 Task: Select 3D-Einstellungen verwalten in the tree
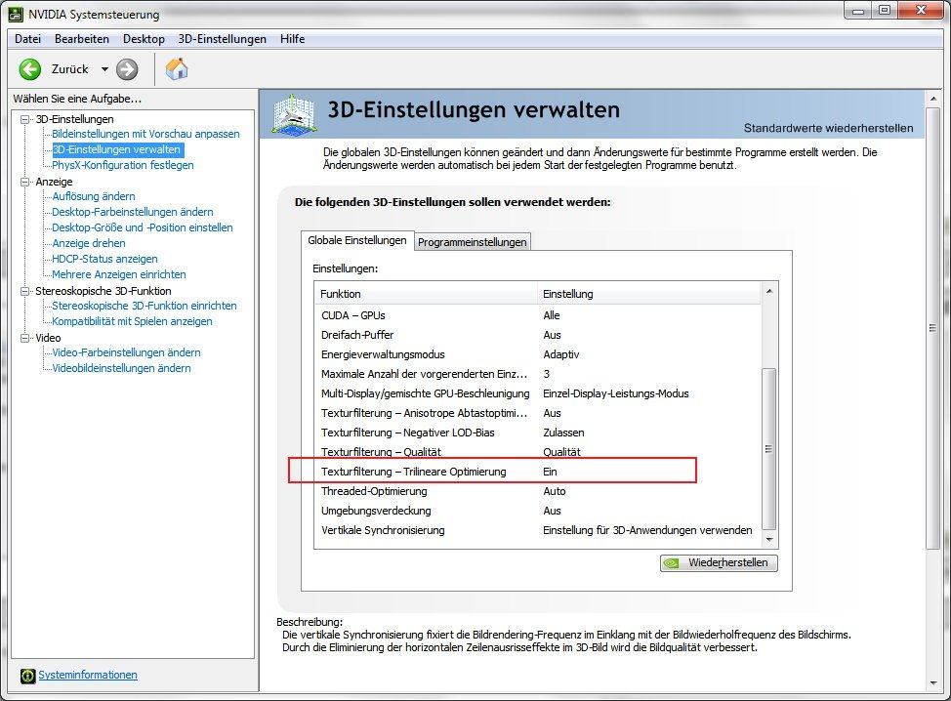[116, 149]
